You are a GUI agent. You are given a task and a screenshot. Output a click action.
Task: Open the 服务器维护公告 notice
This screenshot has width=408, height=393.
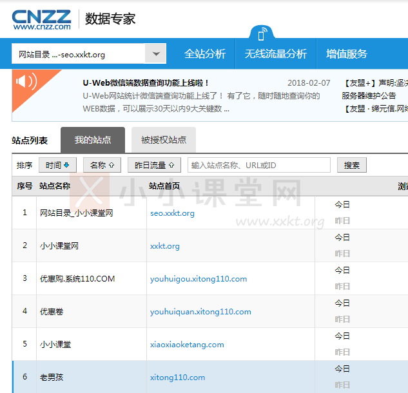click(x=369, y=96)
